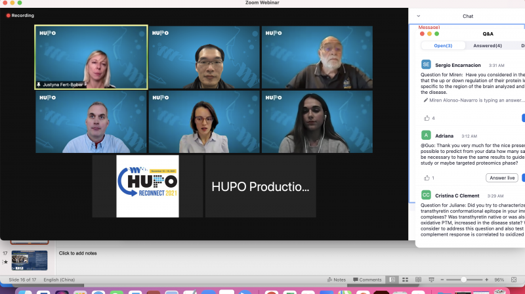
Task: Click the zoom in plus in PowerPoint
Action: tap(486, 280)
